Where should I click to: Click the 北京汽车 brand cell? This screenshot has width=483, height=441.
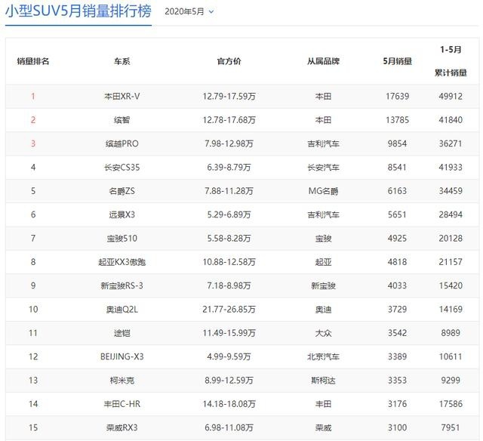tap(323, 356)
